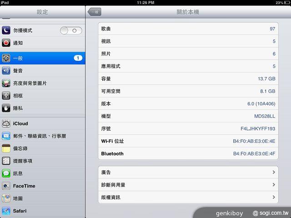
Task: Expand the 診斷與用量 row chevron
Action: pyautogui.click(x=274, y=185)
